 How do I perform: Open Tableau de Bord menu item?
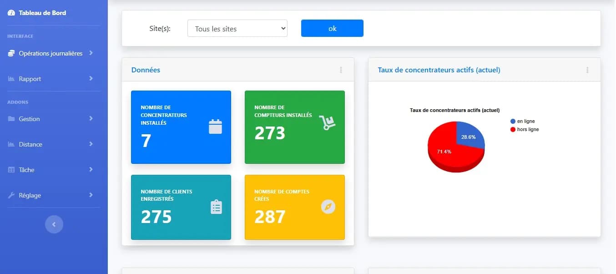(54, 13)
